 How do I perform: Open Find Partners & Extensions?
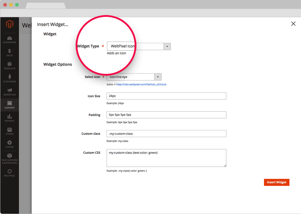click(9, 158)
